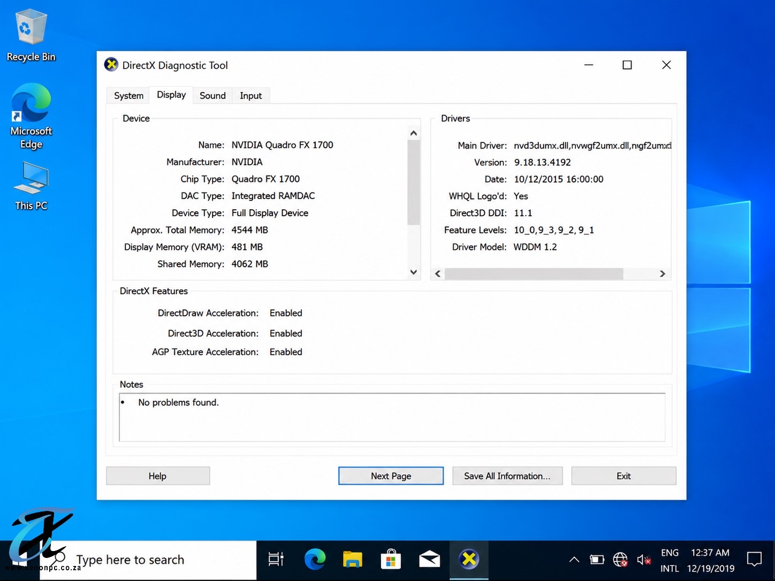This screenshot has width=775, height=581.
Task: Switch to the System tab
Action: (x=128, y=95)
